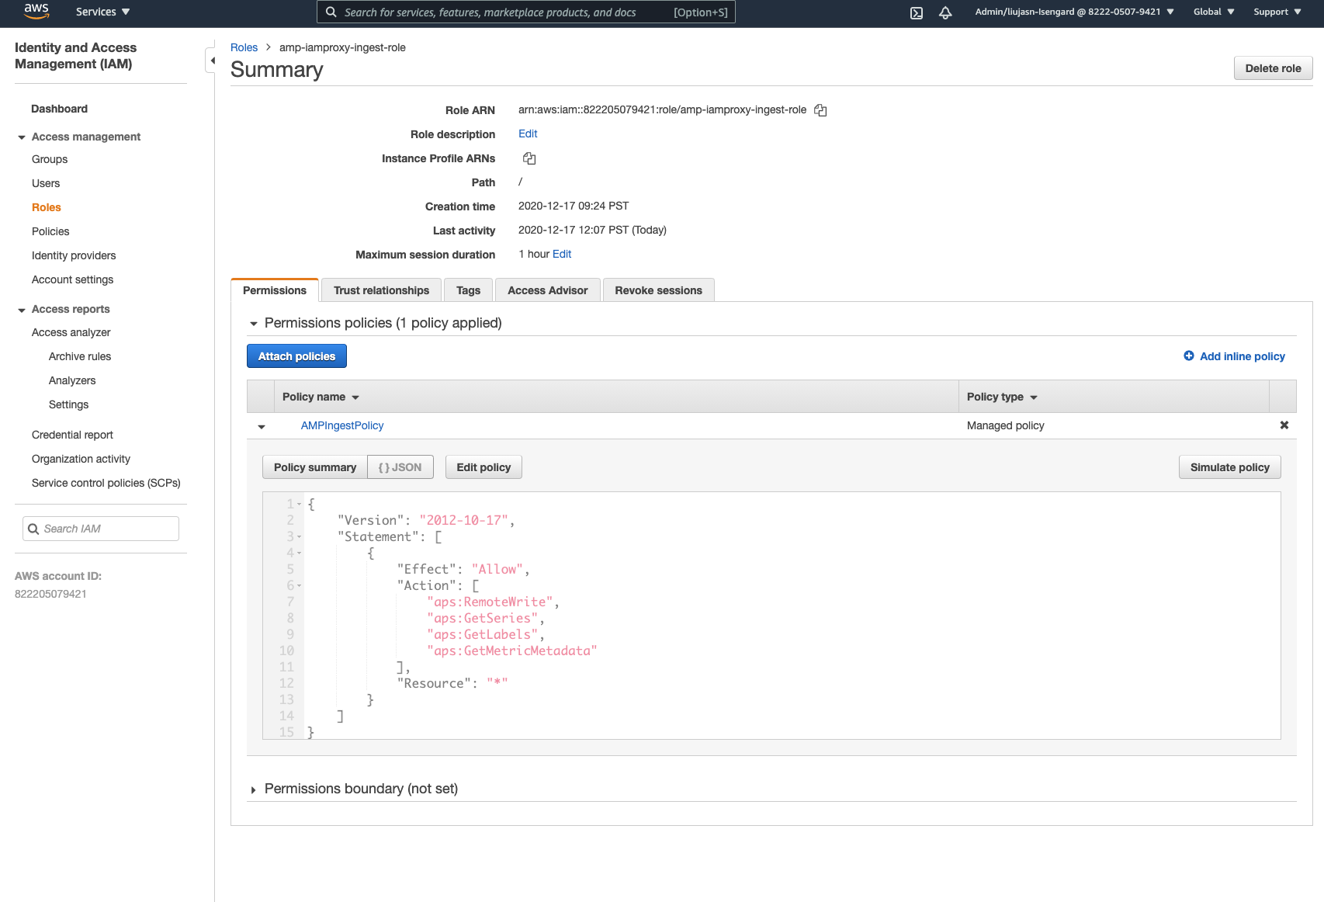Open Identity providers in the sidebar
Image resolution: width=1324 pixels, height=902 pixels.
(74, 255)
